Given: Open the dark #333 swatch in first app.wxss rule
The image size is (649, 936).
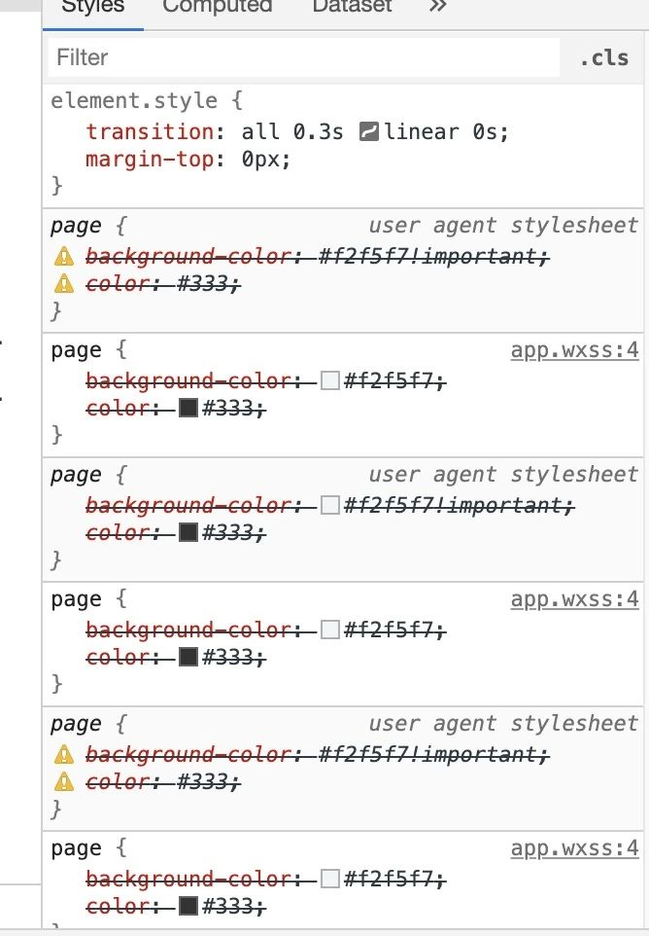Looking at the screenshot, I should (x=188, y=408).
